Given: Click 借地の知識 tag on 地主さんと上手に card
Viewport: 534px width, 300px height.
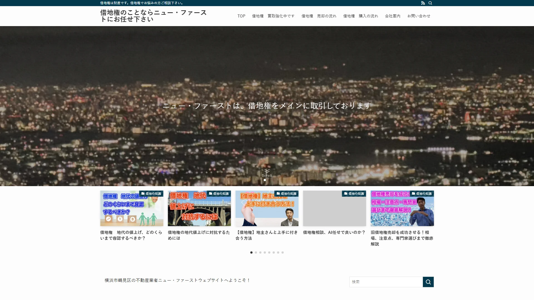Looking at the screenshot, I should (286, 194).
